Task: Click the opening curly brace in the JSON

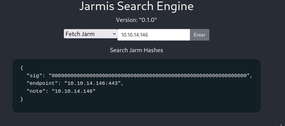Action: (22, 68)
